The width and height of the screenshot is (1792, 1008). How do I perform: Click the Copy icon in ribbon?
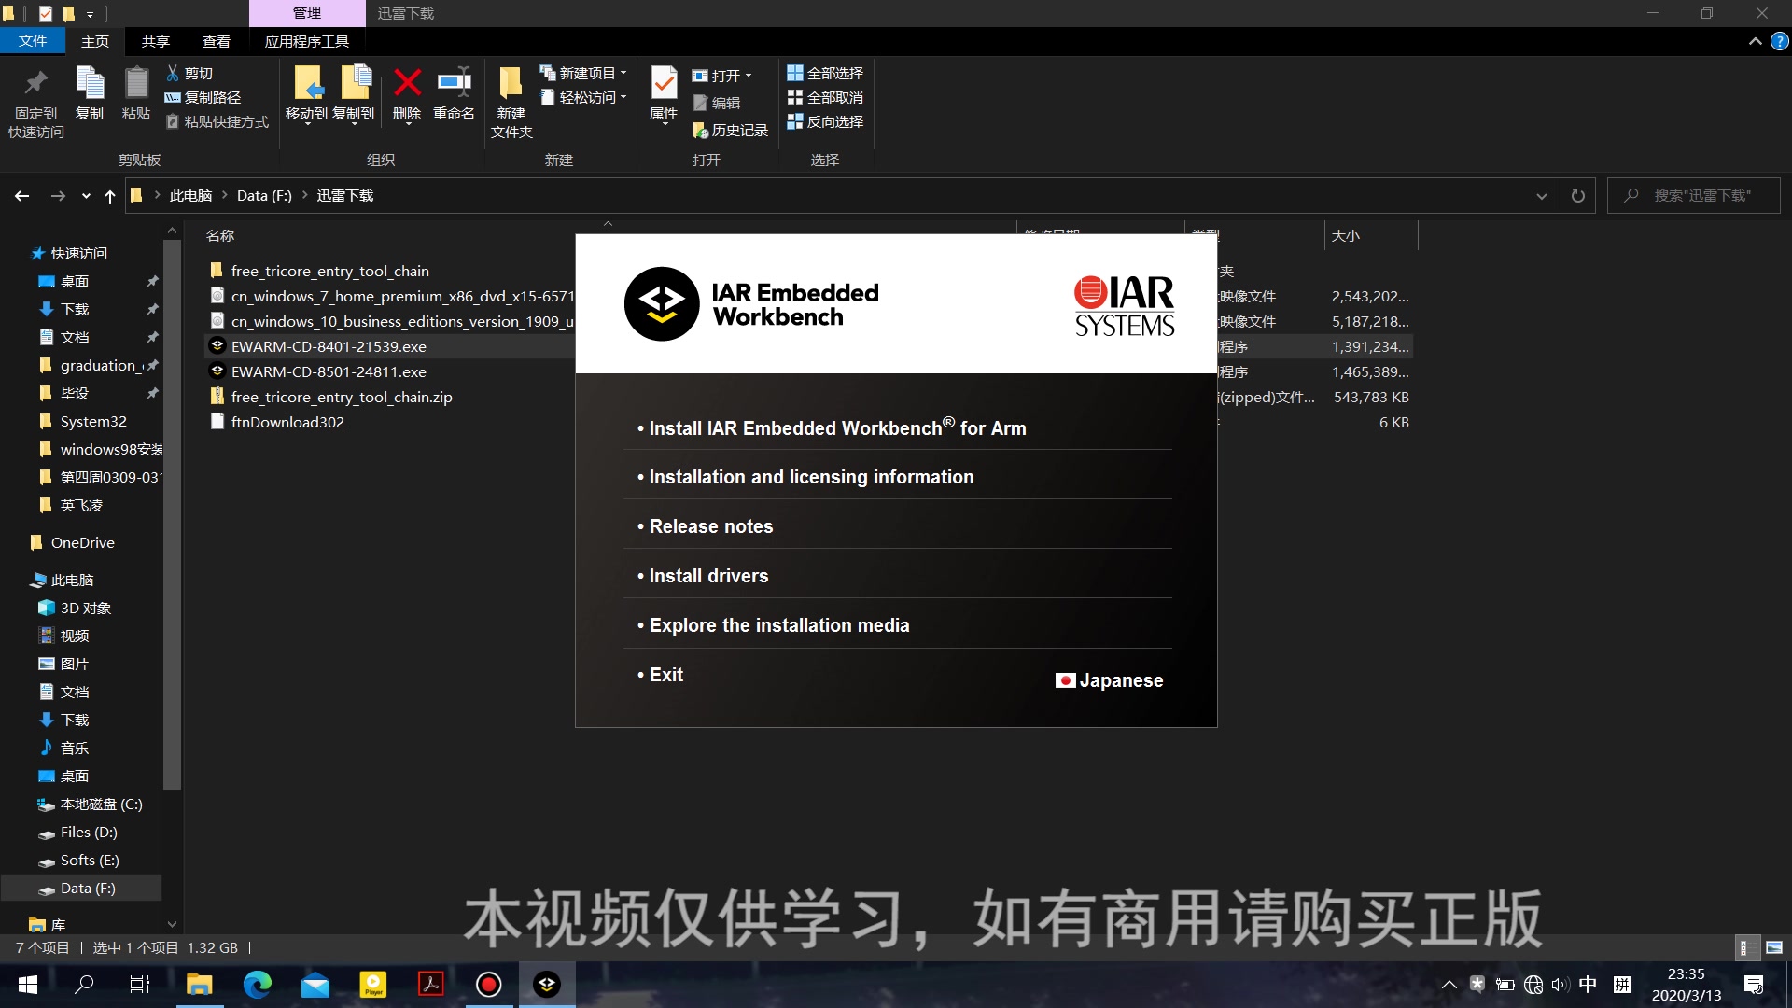coord(90,83)
